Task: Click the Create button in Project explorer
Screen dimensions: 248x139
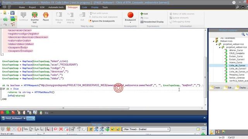Action: (215, 88)
